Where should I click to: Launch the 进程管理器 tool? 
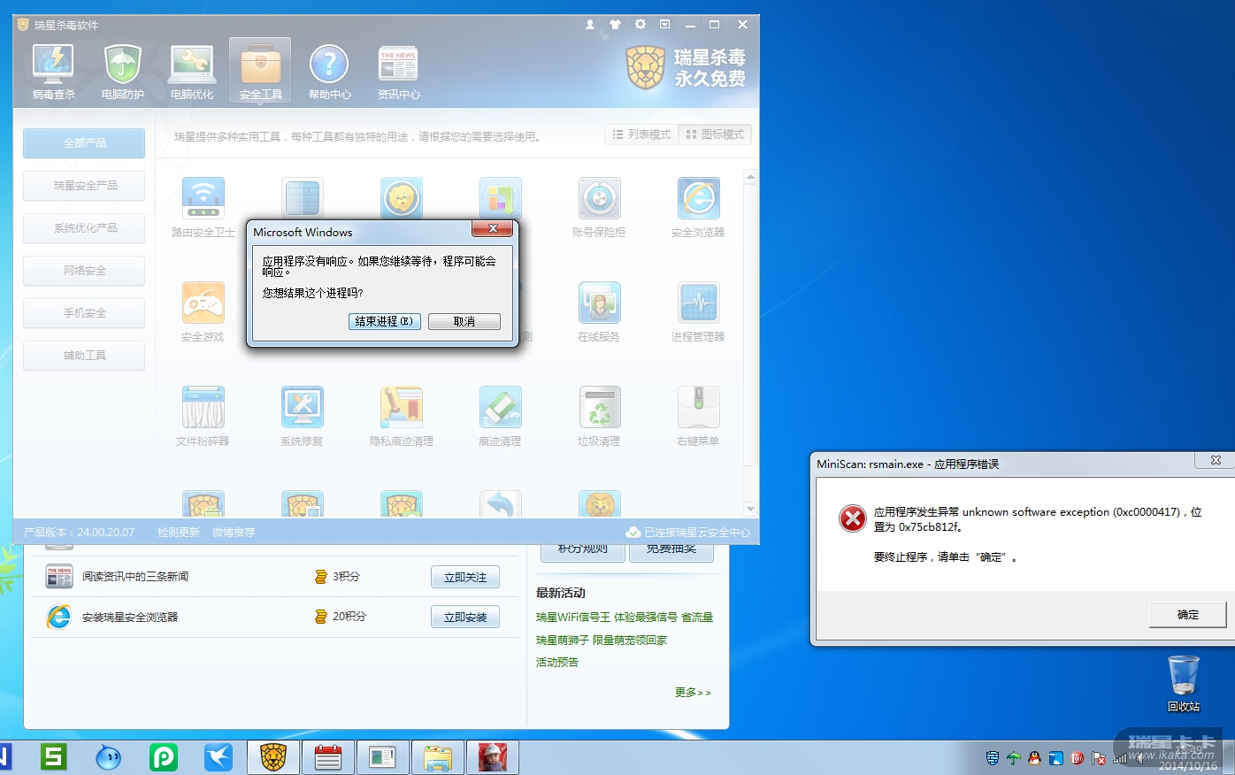pos(698,312)
